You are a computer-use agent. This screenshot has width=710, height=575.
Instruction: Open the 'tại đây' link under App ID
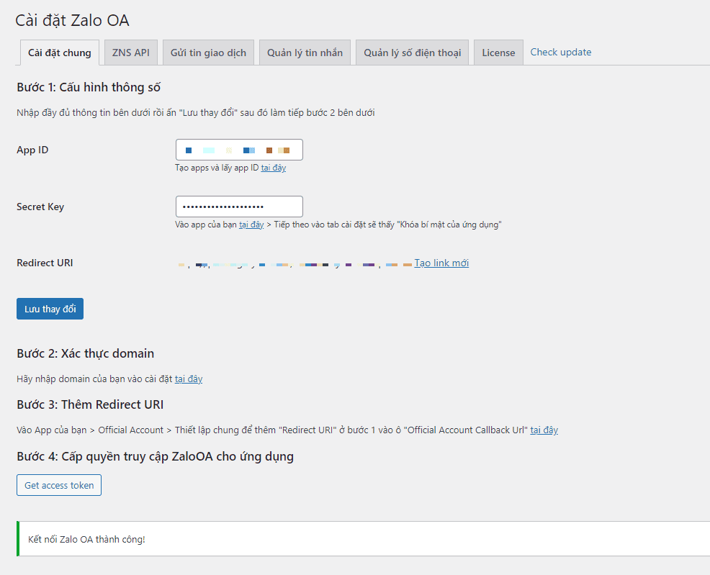273,168
